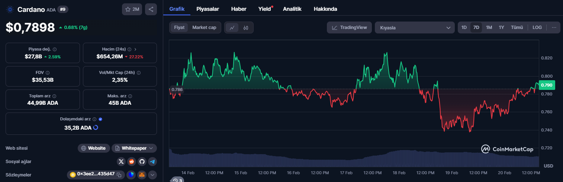Open Cardano Telegram channel

152,162
